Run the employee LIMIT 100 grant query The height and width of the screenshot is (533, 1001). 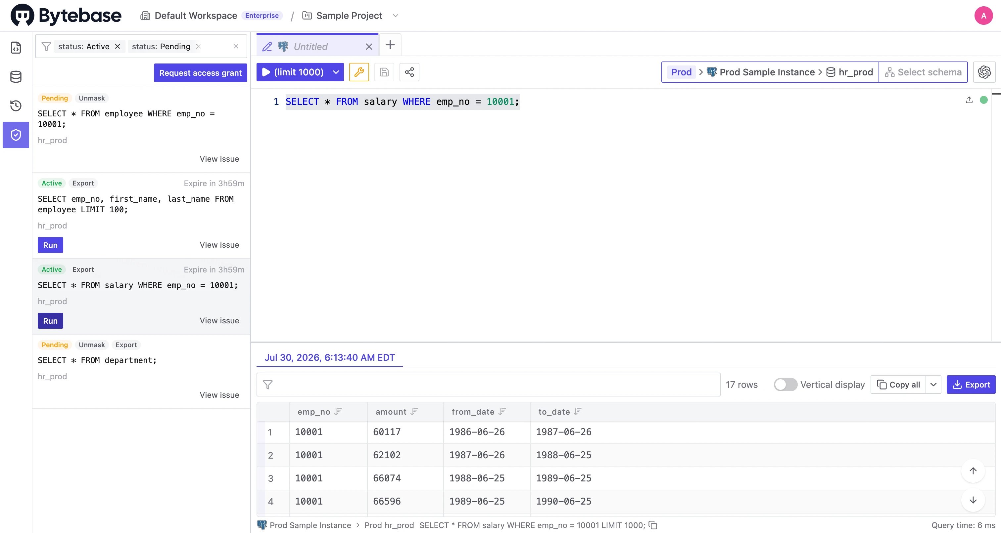point(51,245)
